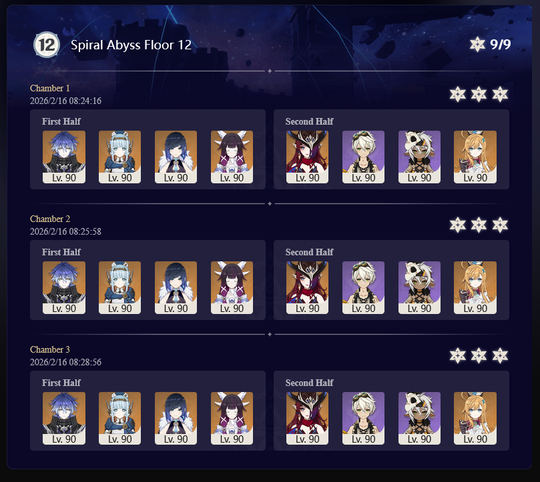Image resolution: width=540 pixels, height=482 pixels.
Task: Click dark-haired fur-collar character in Chamber 2 First Half
Action: click(x=176, y=287)
